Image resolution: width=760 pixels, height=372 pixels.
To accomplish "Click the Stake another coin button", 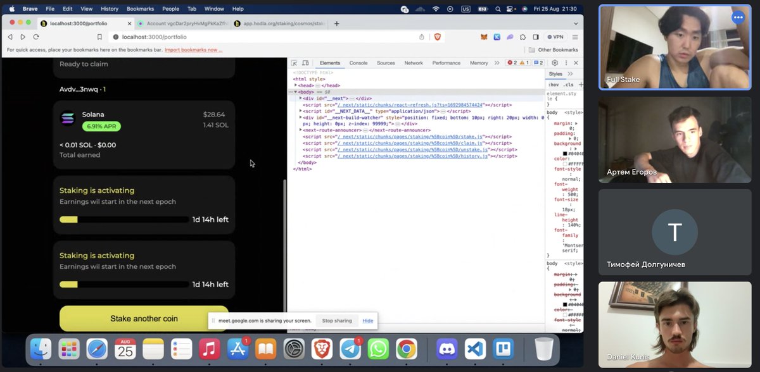I will point(144,319).
